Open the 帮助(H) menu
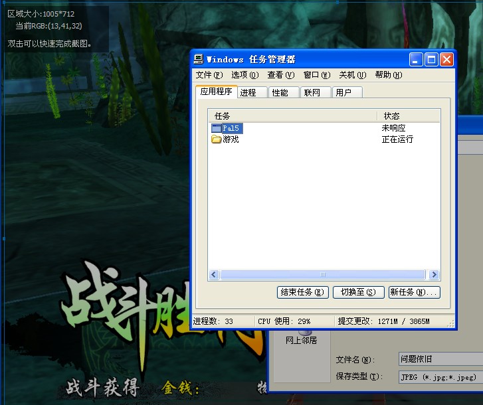Image resolution: width=483 pixels, height=405 pixels. point(388,75)
